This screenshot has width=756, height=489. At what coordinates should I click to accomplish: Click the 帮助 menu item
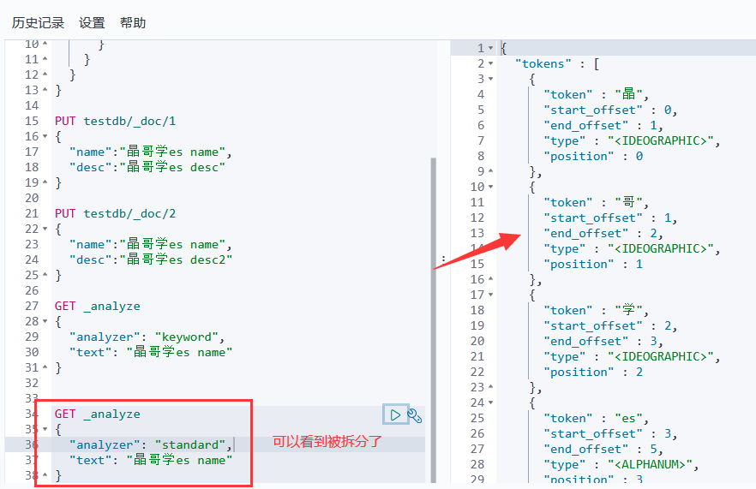click(x=132, y=23)
